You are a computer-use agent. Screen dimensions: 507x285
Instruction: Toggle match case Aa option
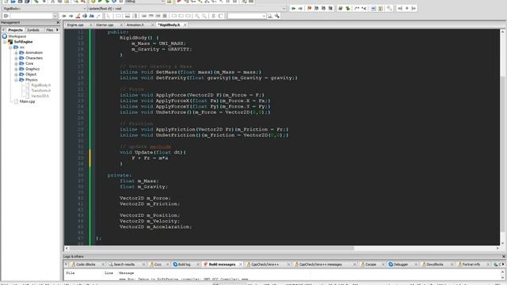[x=92, y=16]
